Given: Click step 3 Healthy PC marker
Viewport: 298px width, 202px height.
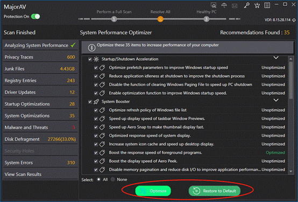Looking at the screenshot, I should point(207,19).
